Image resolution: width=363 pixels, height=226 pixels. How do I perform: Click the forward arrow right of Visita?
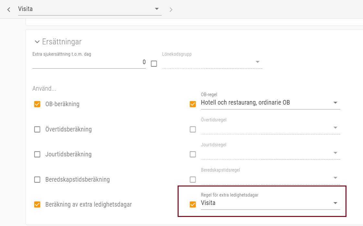pyautogui.click(x=171, y=10)
